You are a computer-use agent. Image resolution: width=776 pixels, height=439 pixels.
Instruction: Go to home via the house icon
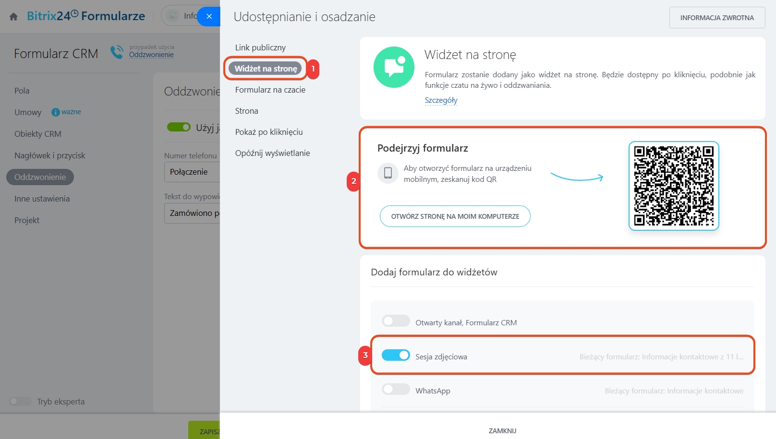(x=13, y=17)
